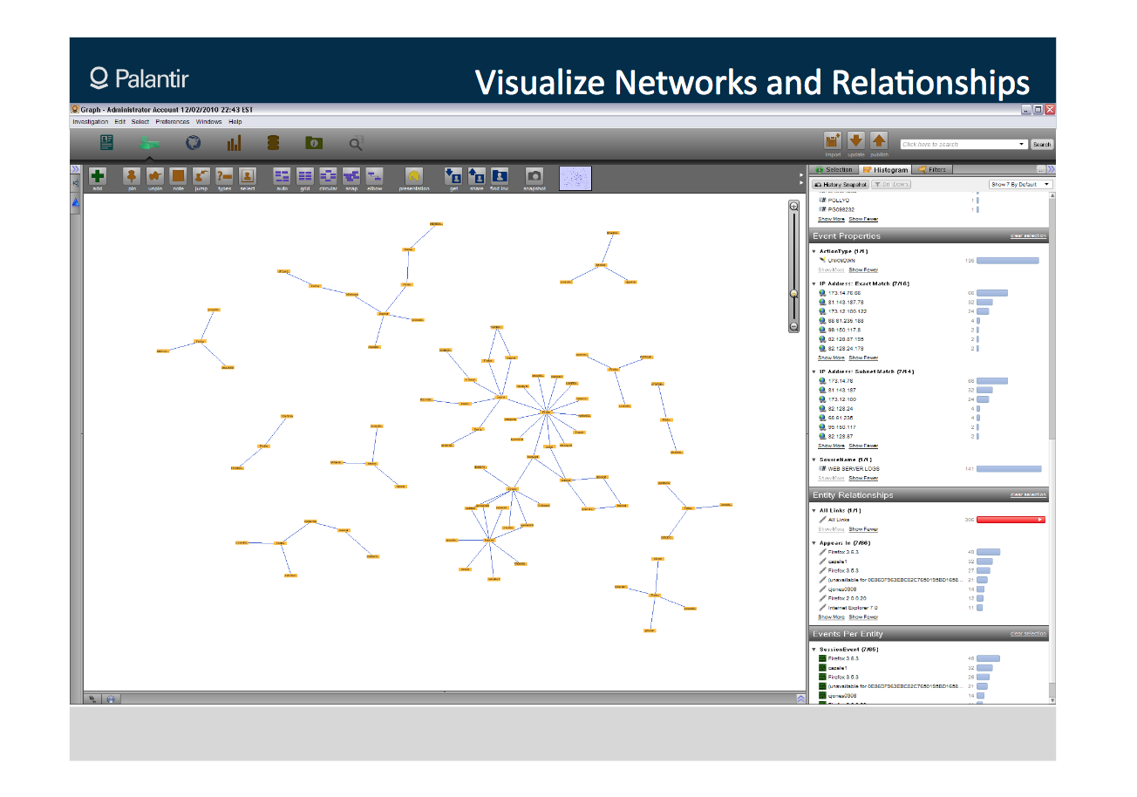The image size is (1137, 797).
Task: Switch to the Filters tab
Action: (932, 169)
